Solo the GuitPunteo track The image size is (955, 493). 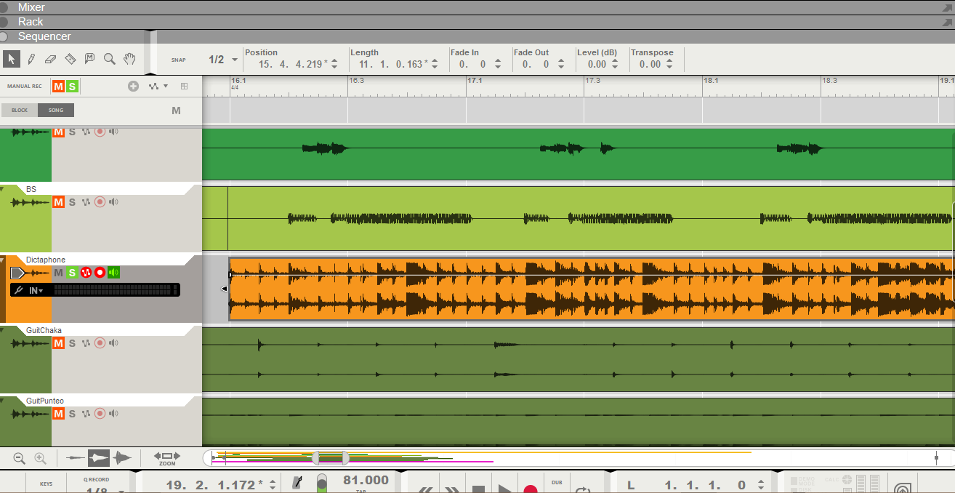point(72,414)
